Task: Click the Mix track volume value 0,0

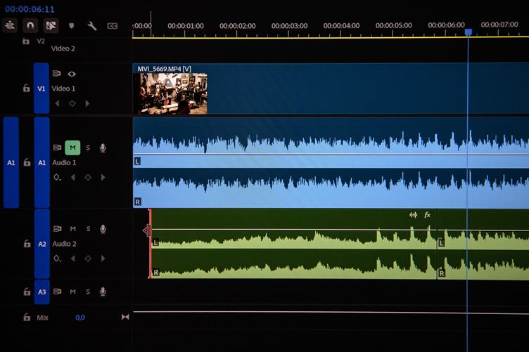Action: [x=80, y=318]
